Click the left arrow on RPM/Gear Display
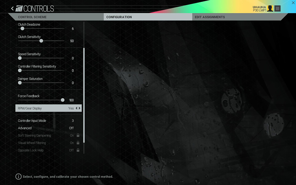The width and height of the screenshot is (296, 185). coord(76,108)
